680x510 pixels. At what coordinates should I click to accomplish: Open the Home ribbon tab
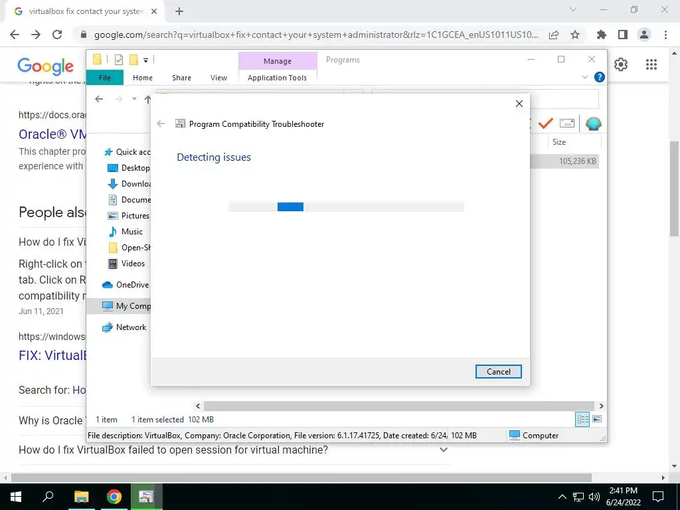pos(143,78)
